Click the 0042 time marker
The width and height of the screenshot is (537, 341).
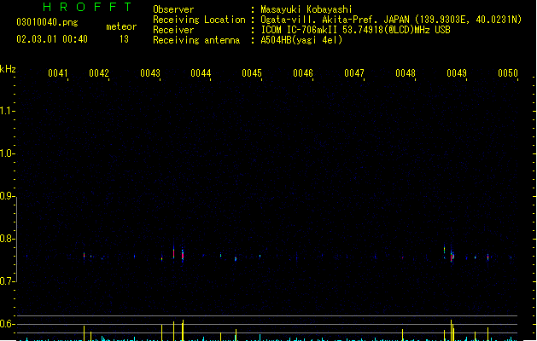coord(99,73)
